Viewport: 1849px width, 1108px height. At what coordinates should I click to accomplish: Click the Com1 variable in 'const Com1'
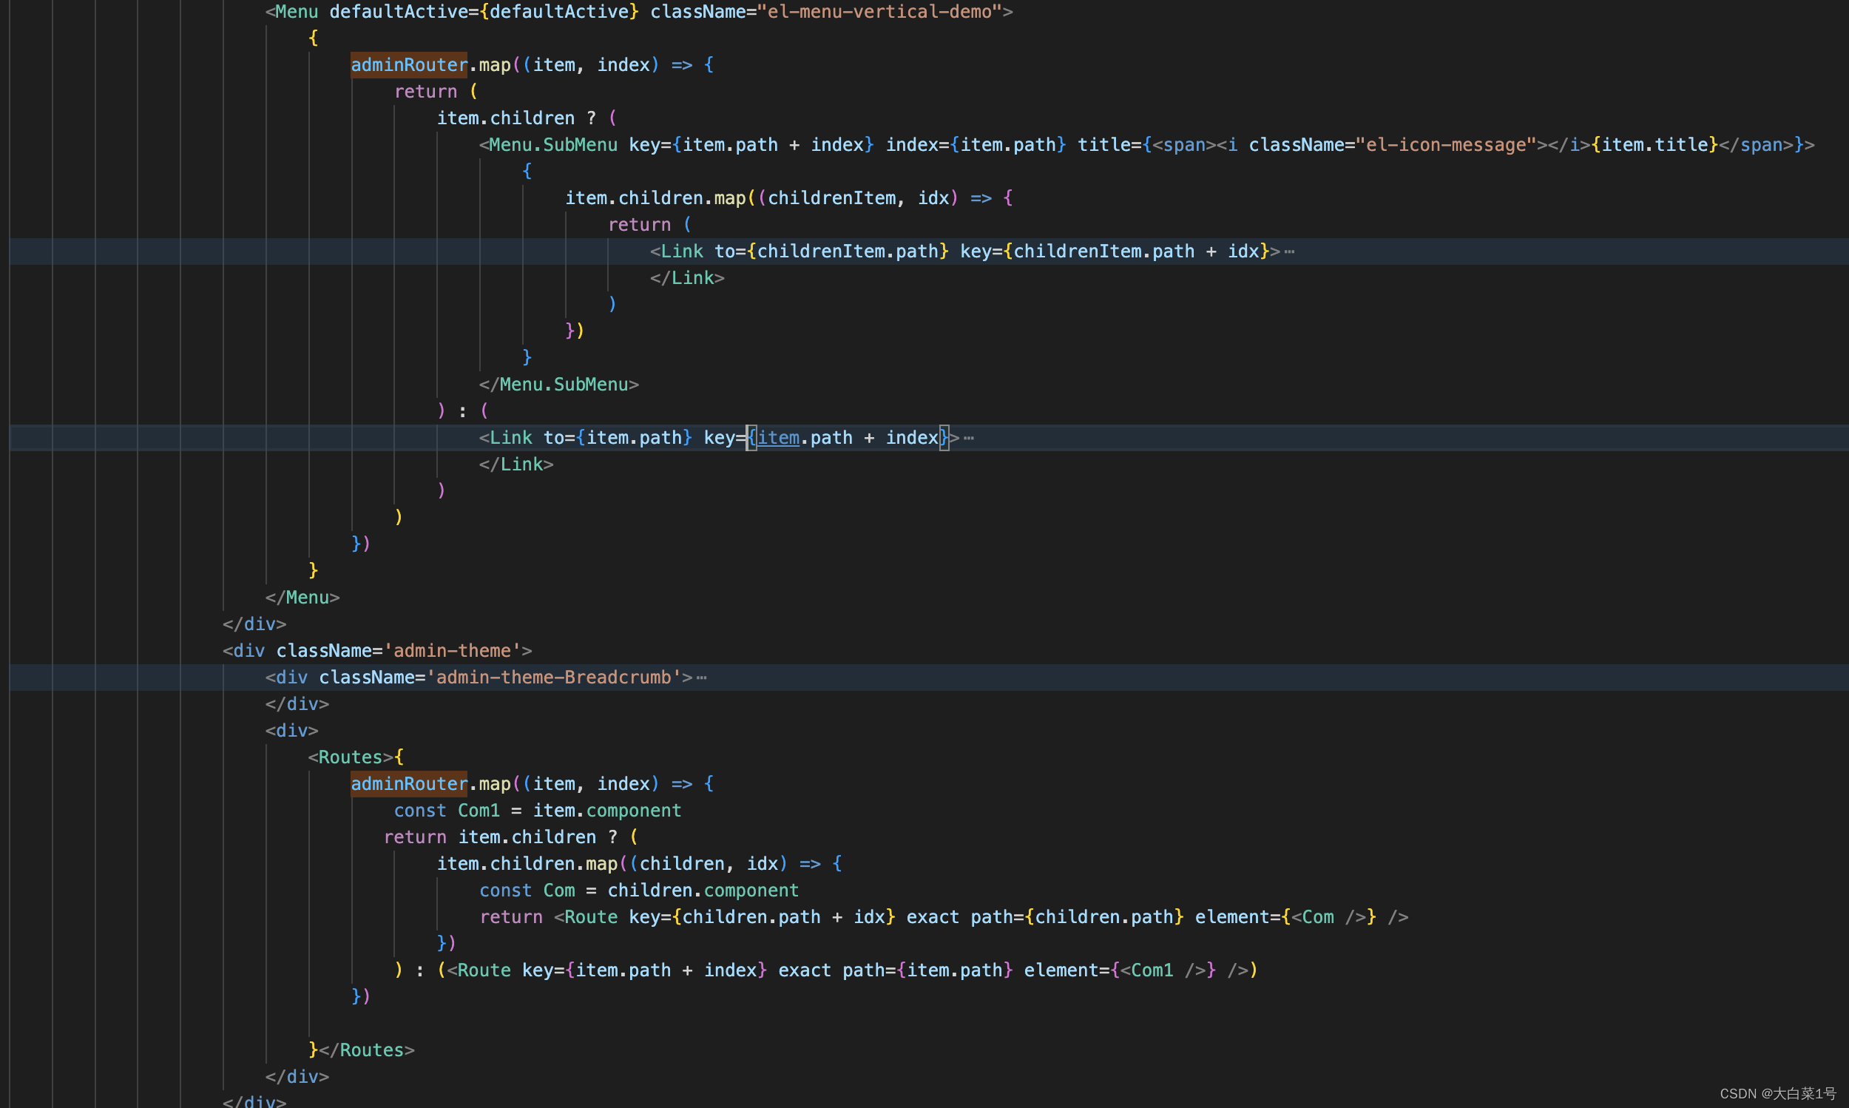(x=479, y=811)
